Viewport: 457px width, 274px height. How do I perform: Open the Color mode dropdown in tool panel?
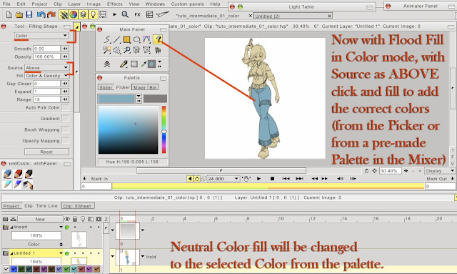pyautogui.click(x=41, y=36)
